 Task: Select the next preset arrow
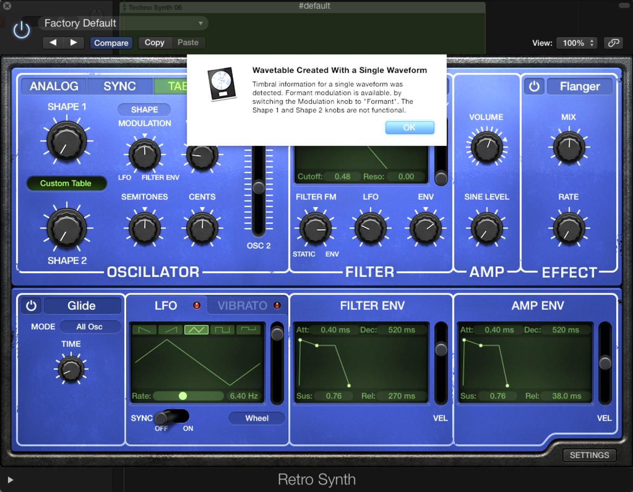[74, 42]
